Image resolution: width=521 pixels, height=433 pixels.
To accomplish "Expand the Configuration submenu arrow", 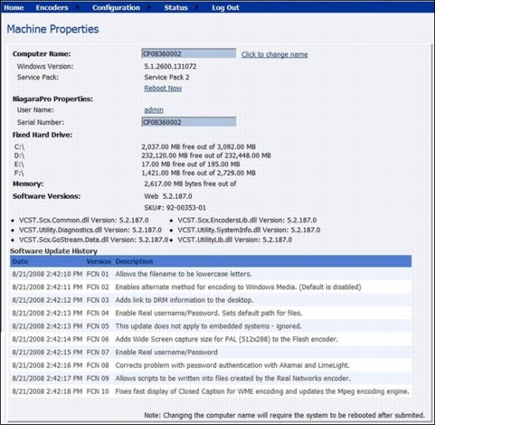I will [149, 7].
